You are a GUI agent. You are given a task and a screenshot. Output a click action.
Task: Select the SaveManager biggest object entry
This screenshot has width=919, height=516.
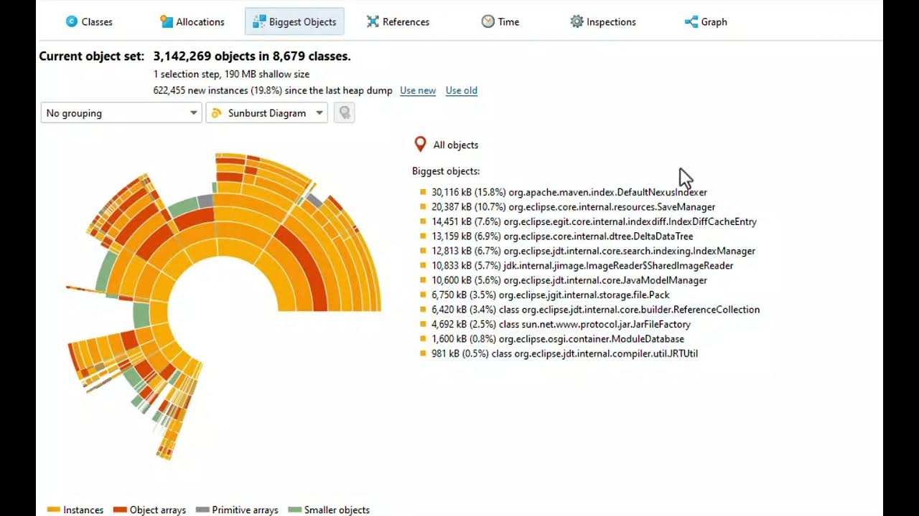click(x=573, y=207)
